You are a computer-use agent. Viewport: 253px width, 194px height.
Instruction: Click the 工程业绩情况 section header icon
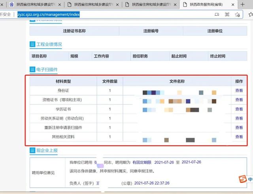click(32, 44)
